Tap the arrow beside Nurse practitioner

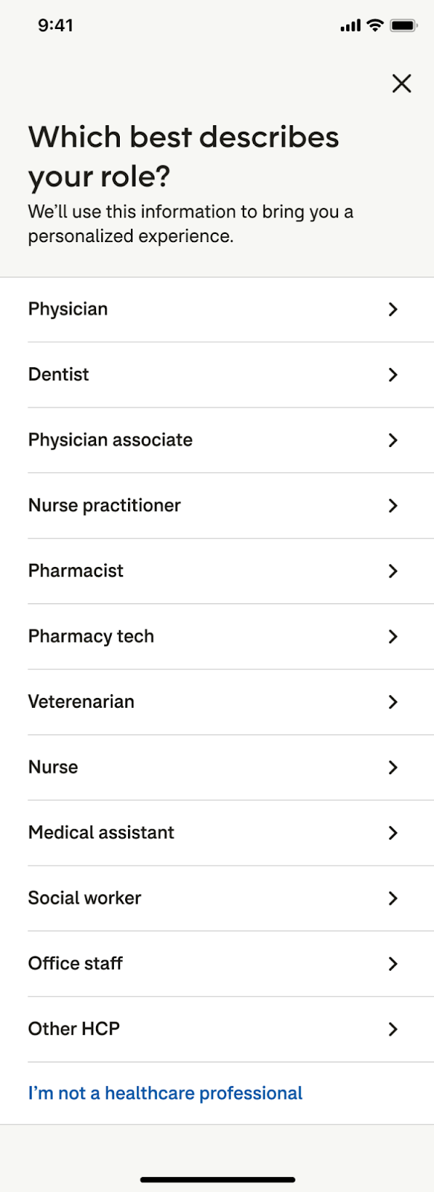pyautogui.click(x=393, y=506)
